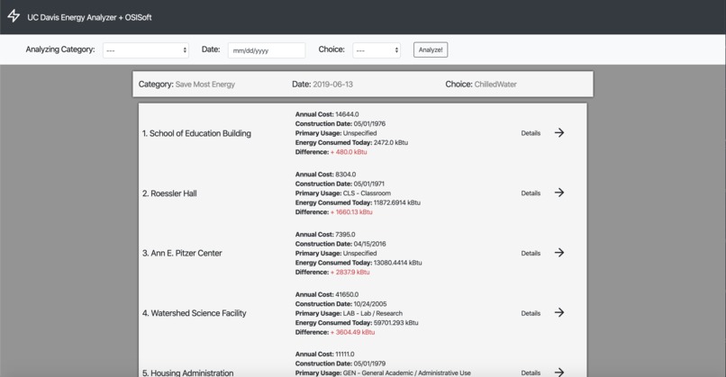Screen dimensions: 726x377
Task: Click arrow icon for School of Education Building
Action: (559, 133)
